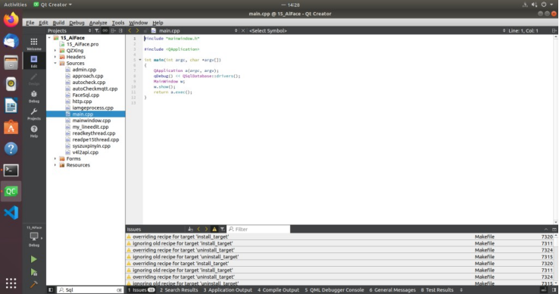The width and height of the screenshot is (559, 294).
Task: Collapse the 15_AiFace project node
Action: [49, 37]
